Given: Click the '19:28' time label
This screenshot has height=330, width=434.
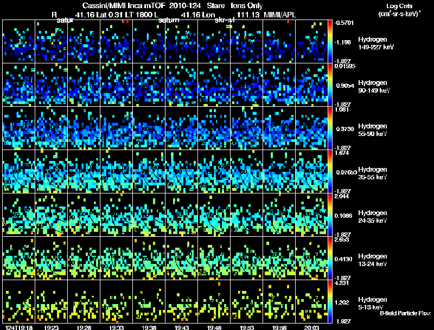Looking at the screenshot, I should (84, 327).
